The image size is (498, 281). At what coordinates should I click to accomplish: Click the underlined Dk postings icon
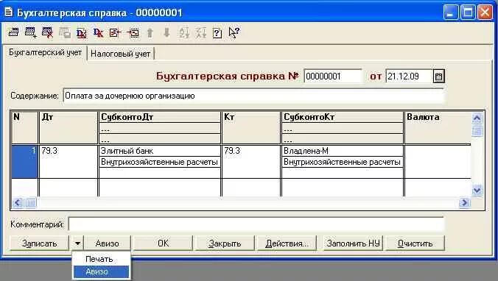click(82, 33)
